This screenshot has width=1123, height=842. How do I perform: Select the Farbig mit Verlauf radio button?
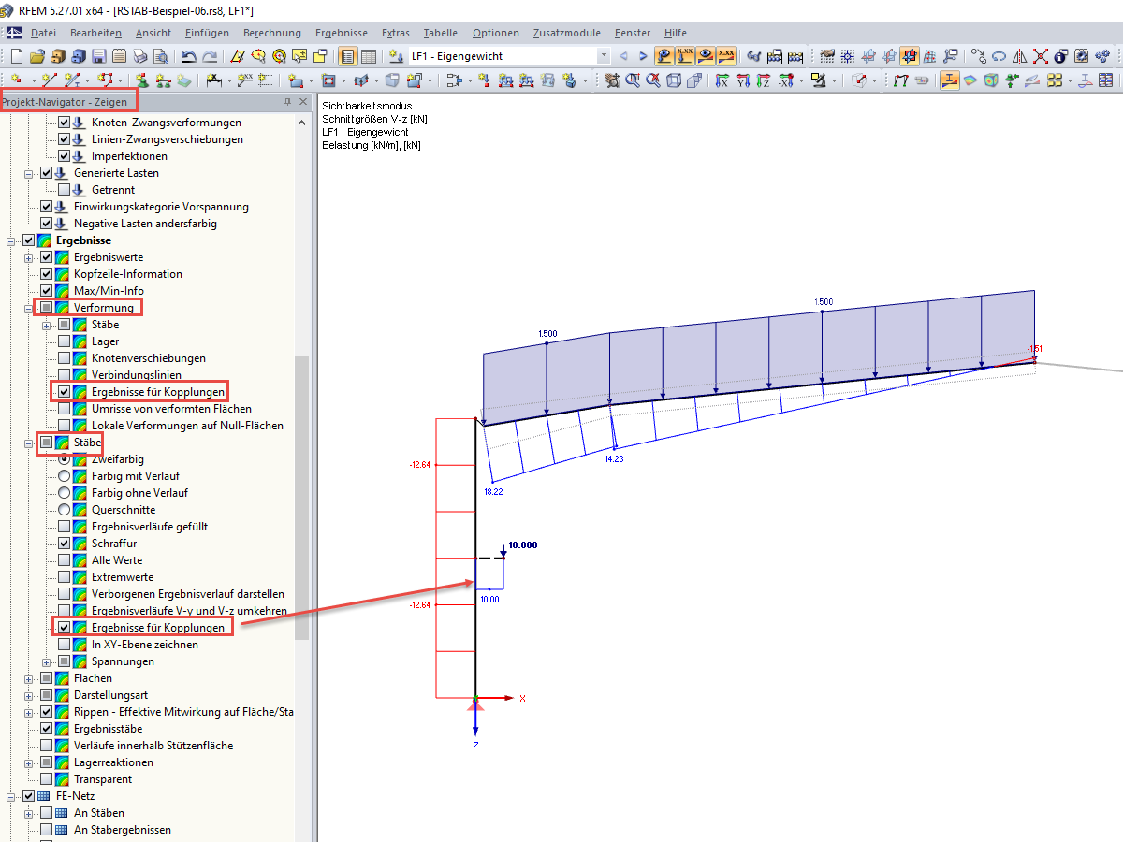click(65, 476)
